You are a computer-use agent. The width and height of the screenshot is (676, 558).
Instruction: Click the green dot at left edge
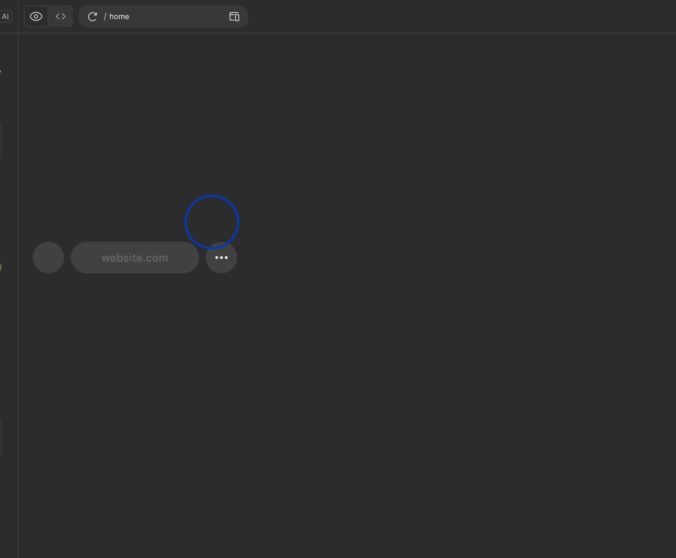[x=0, y=267]
